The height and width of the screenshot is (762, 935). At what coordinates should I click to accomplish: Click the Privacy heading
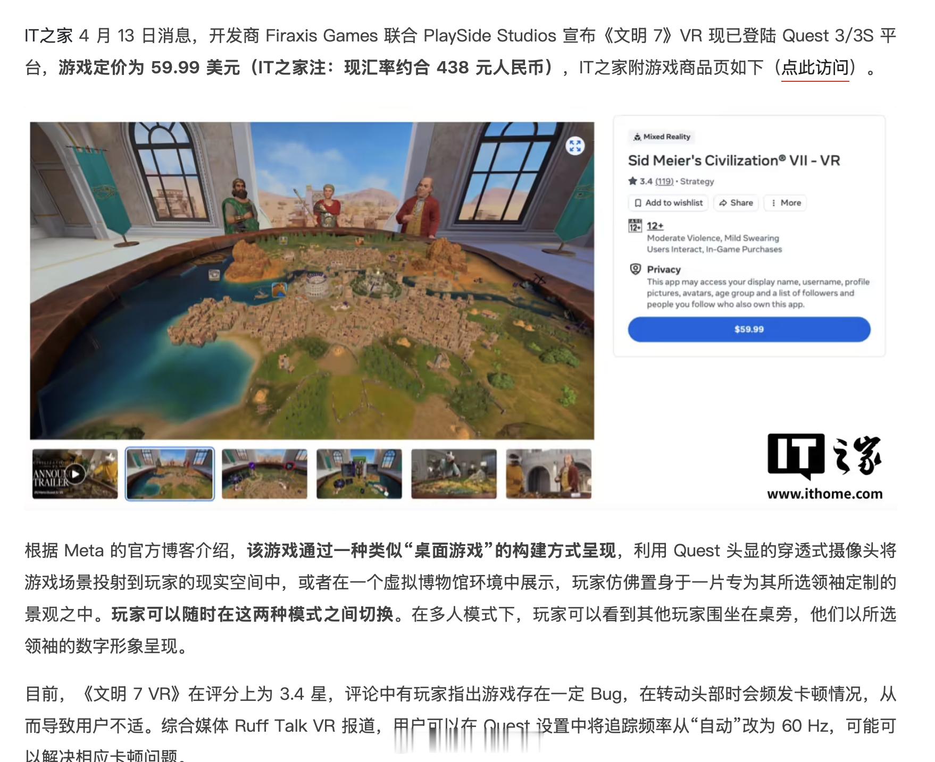coord(664,269)
